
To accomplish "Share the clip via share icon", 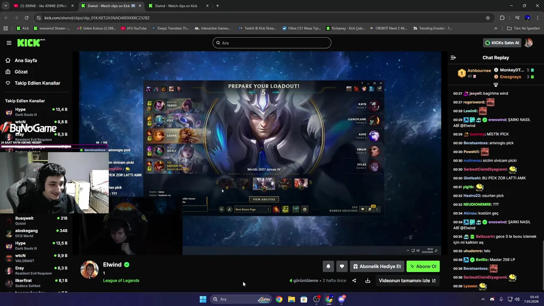I will pos(354,280).
